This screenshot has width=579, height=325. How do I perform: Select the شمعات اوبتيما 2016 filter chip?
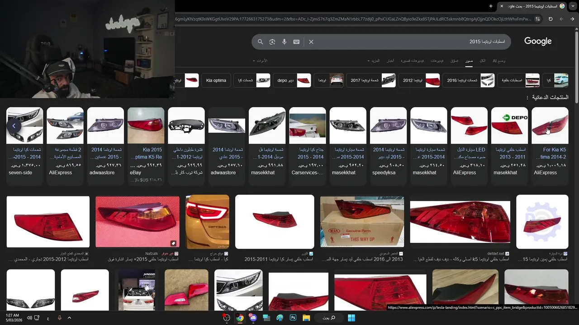468,80
